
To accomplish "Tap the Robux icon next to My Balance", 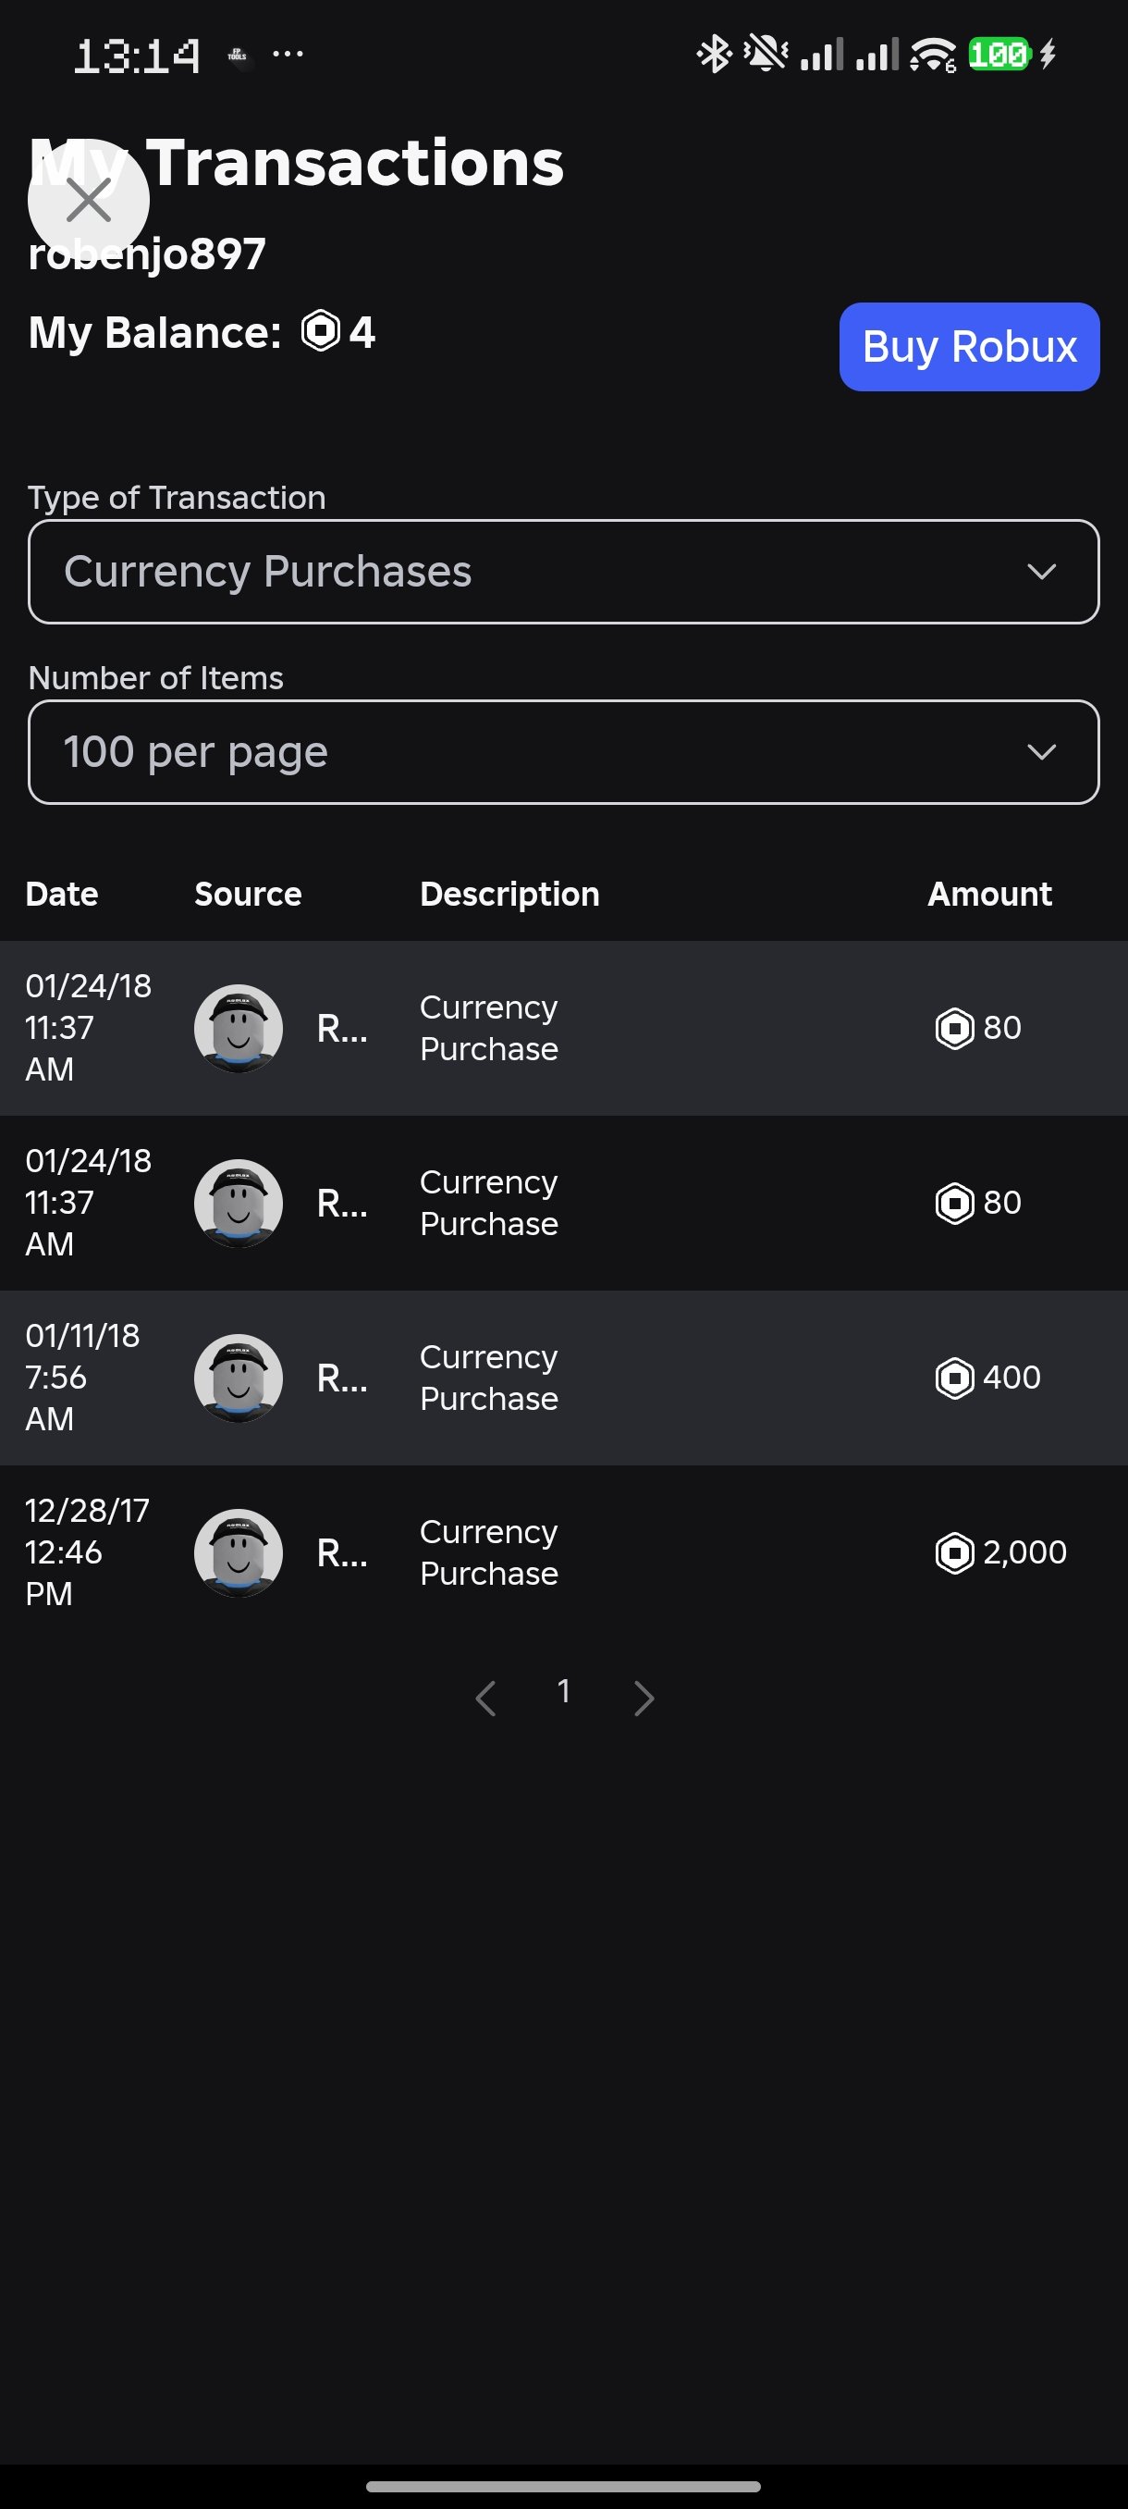I will coord(320,331).
